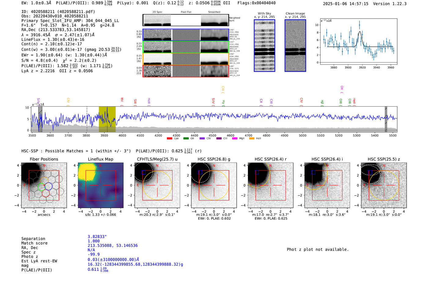Click the LineFlux = 1.30(±0.43)e-16 value

coord(53,40)
